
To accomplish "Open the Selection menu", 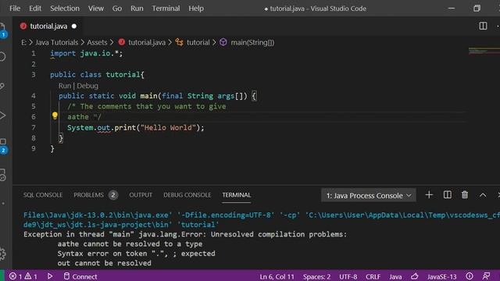I will (65, 9).
